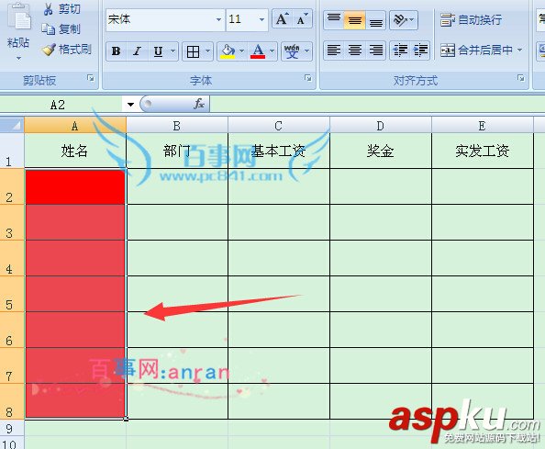Expand the font name dropdown arrow
This screenshot has height=449, width=545.
coord(219,19)
